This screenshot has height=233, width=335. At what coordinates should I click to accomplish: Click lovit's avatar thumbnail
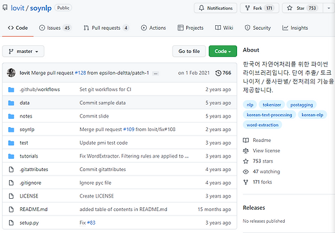click(11, 73)
